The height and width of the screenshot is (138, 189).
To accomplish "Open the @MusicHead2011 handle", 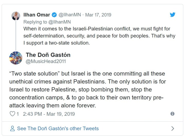I will [46, 61].
